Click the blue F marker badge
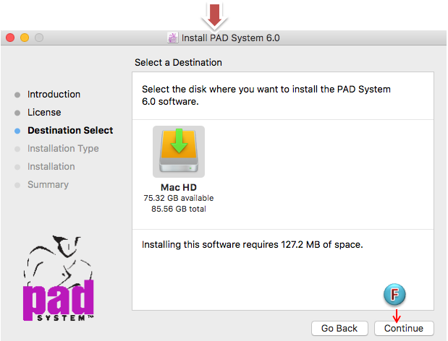The height and width of the screenshot is (341, 448). point(394,295)
